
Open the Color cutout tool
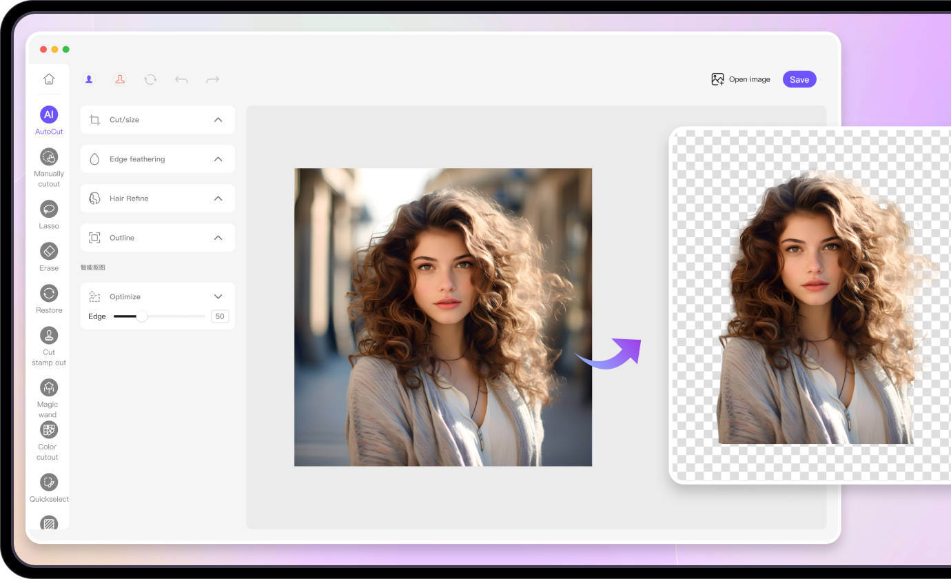point(49,430)
